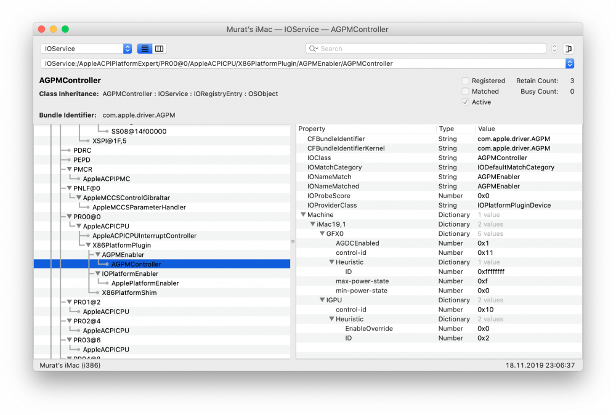This screenshot has height=415, width=616.
Task: Click the status bar timestamp 18.11.2019 23:06:37
Action: [540, 365]
